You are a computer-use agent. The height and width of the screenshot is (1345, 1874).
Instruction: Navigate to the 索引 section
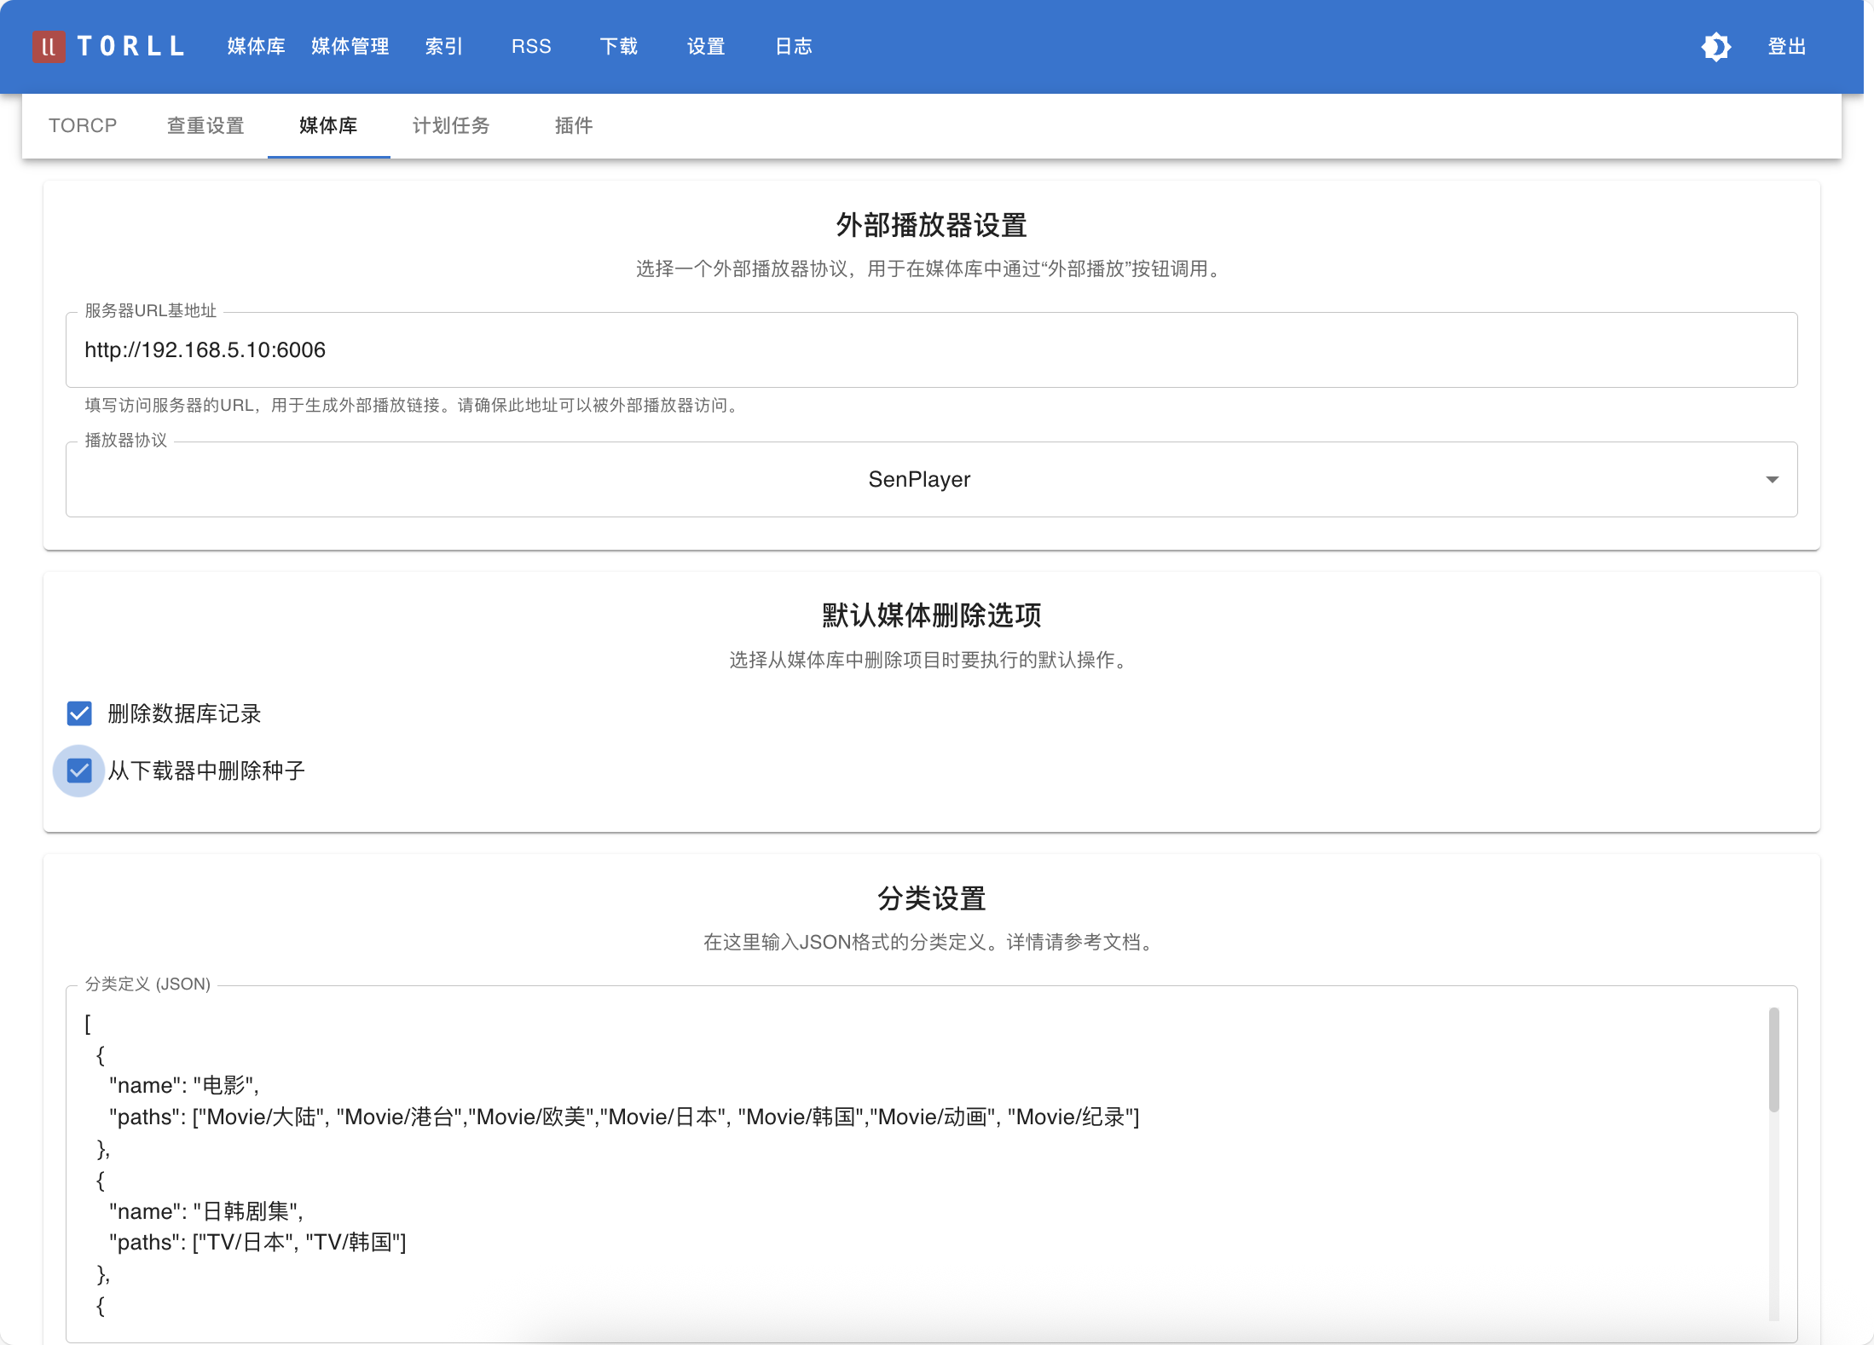(x=443, y=47)
